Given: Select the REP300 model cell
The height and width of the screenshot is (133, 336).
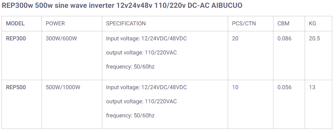Looking at the screenshot, I should 16,39.
